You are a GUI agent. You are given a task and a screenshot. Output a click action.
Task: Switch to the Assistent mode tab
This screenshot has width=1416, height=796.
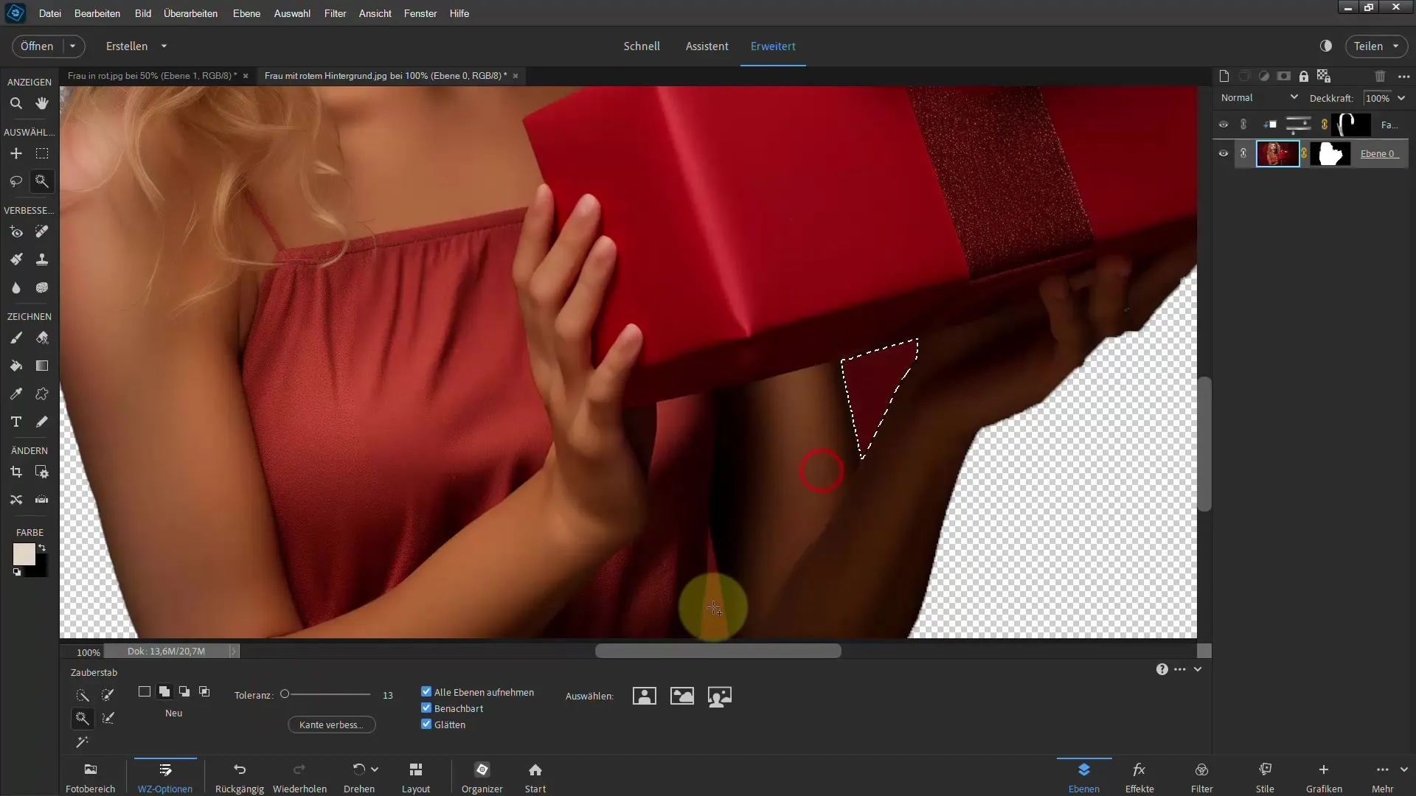pos(707,46)
